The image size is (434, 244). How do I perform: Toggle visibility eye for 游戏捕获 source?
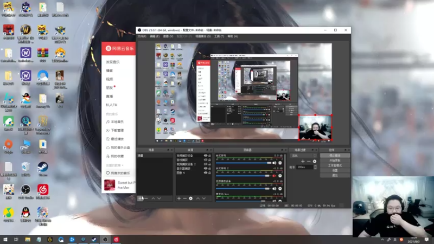tap(206, 160)
